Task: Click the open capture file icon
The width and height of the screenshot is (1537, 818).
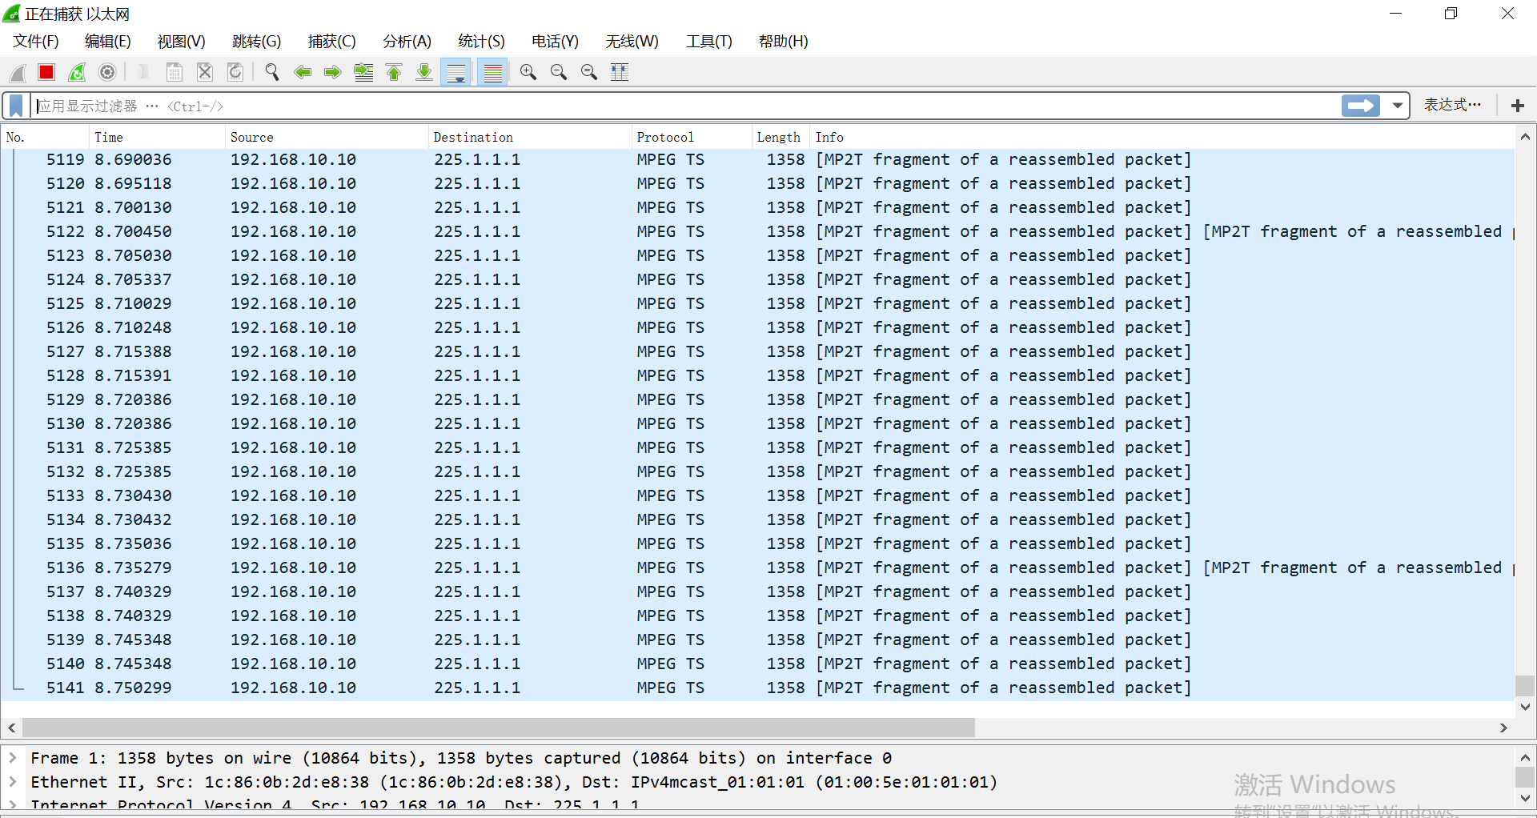Action: tap(144, 73)
